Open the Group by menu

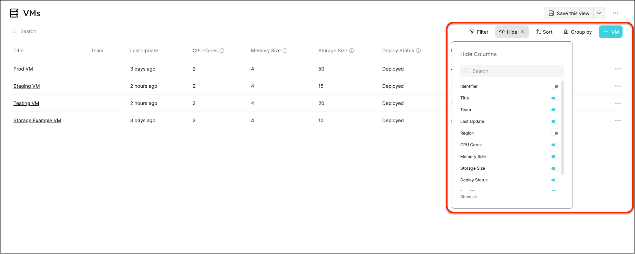coord(578,32)
